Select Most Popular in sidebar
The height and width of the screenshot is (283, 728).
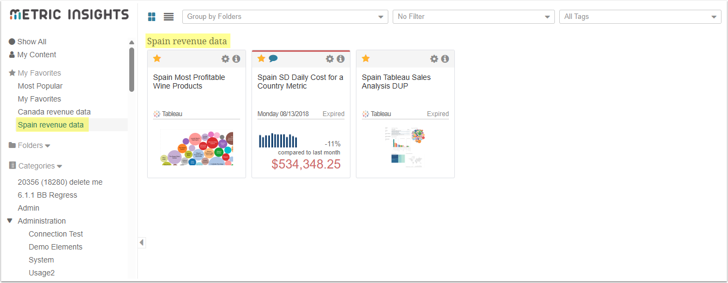click(x=40, y=86)
